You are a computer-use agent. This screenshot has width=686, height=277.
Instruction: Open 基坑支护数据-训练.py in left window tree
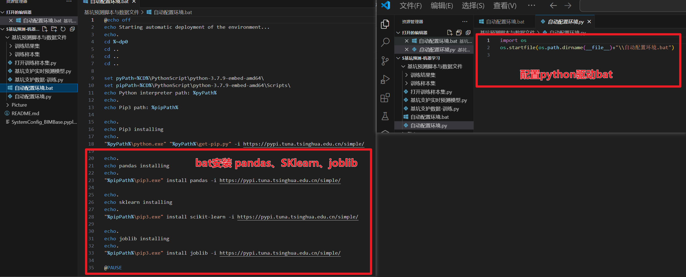[x=39, y=80]
